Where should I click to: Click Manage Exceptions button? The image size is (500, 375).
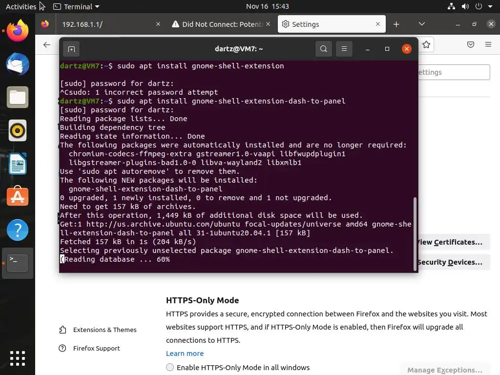445,370
